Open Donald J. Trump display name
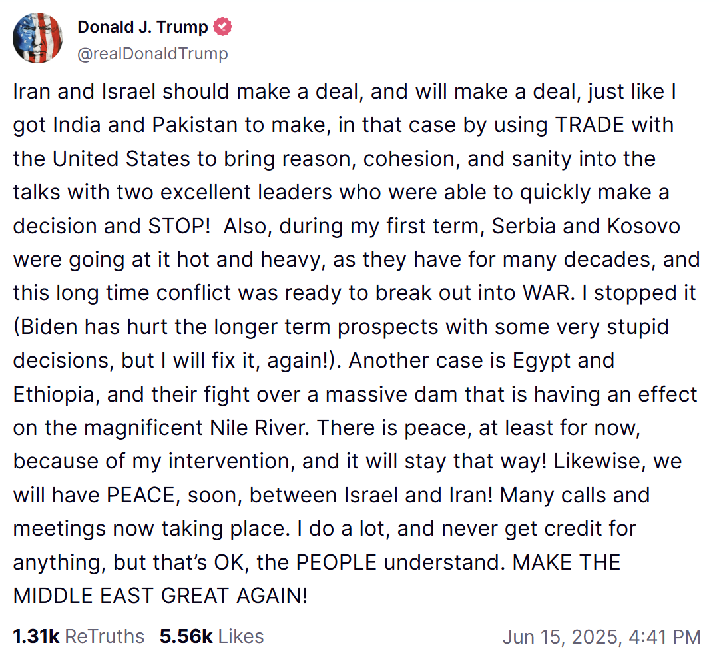The width and height of the screenshot is (719, 665). [x=142, y=27]
